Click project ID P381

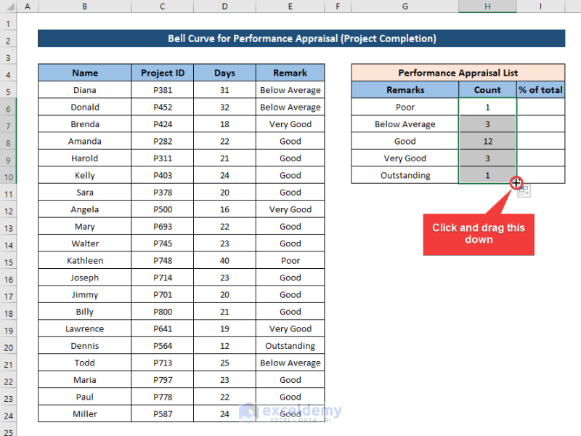click(x=162, y=90)
